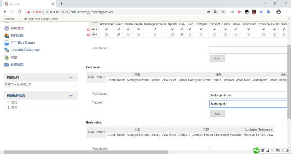Click the Discover column header in Item roles
The height and width of the screenshot is (154, 291).
coord(228,80)
